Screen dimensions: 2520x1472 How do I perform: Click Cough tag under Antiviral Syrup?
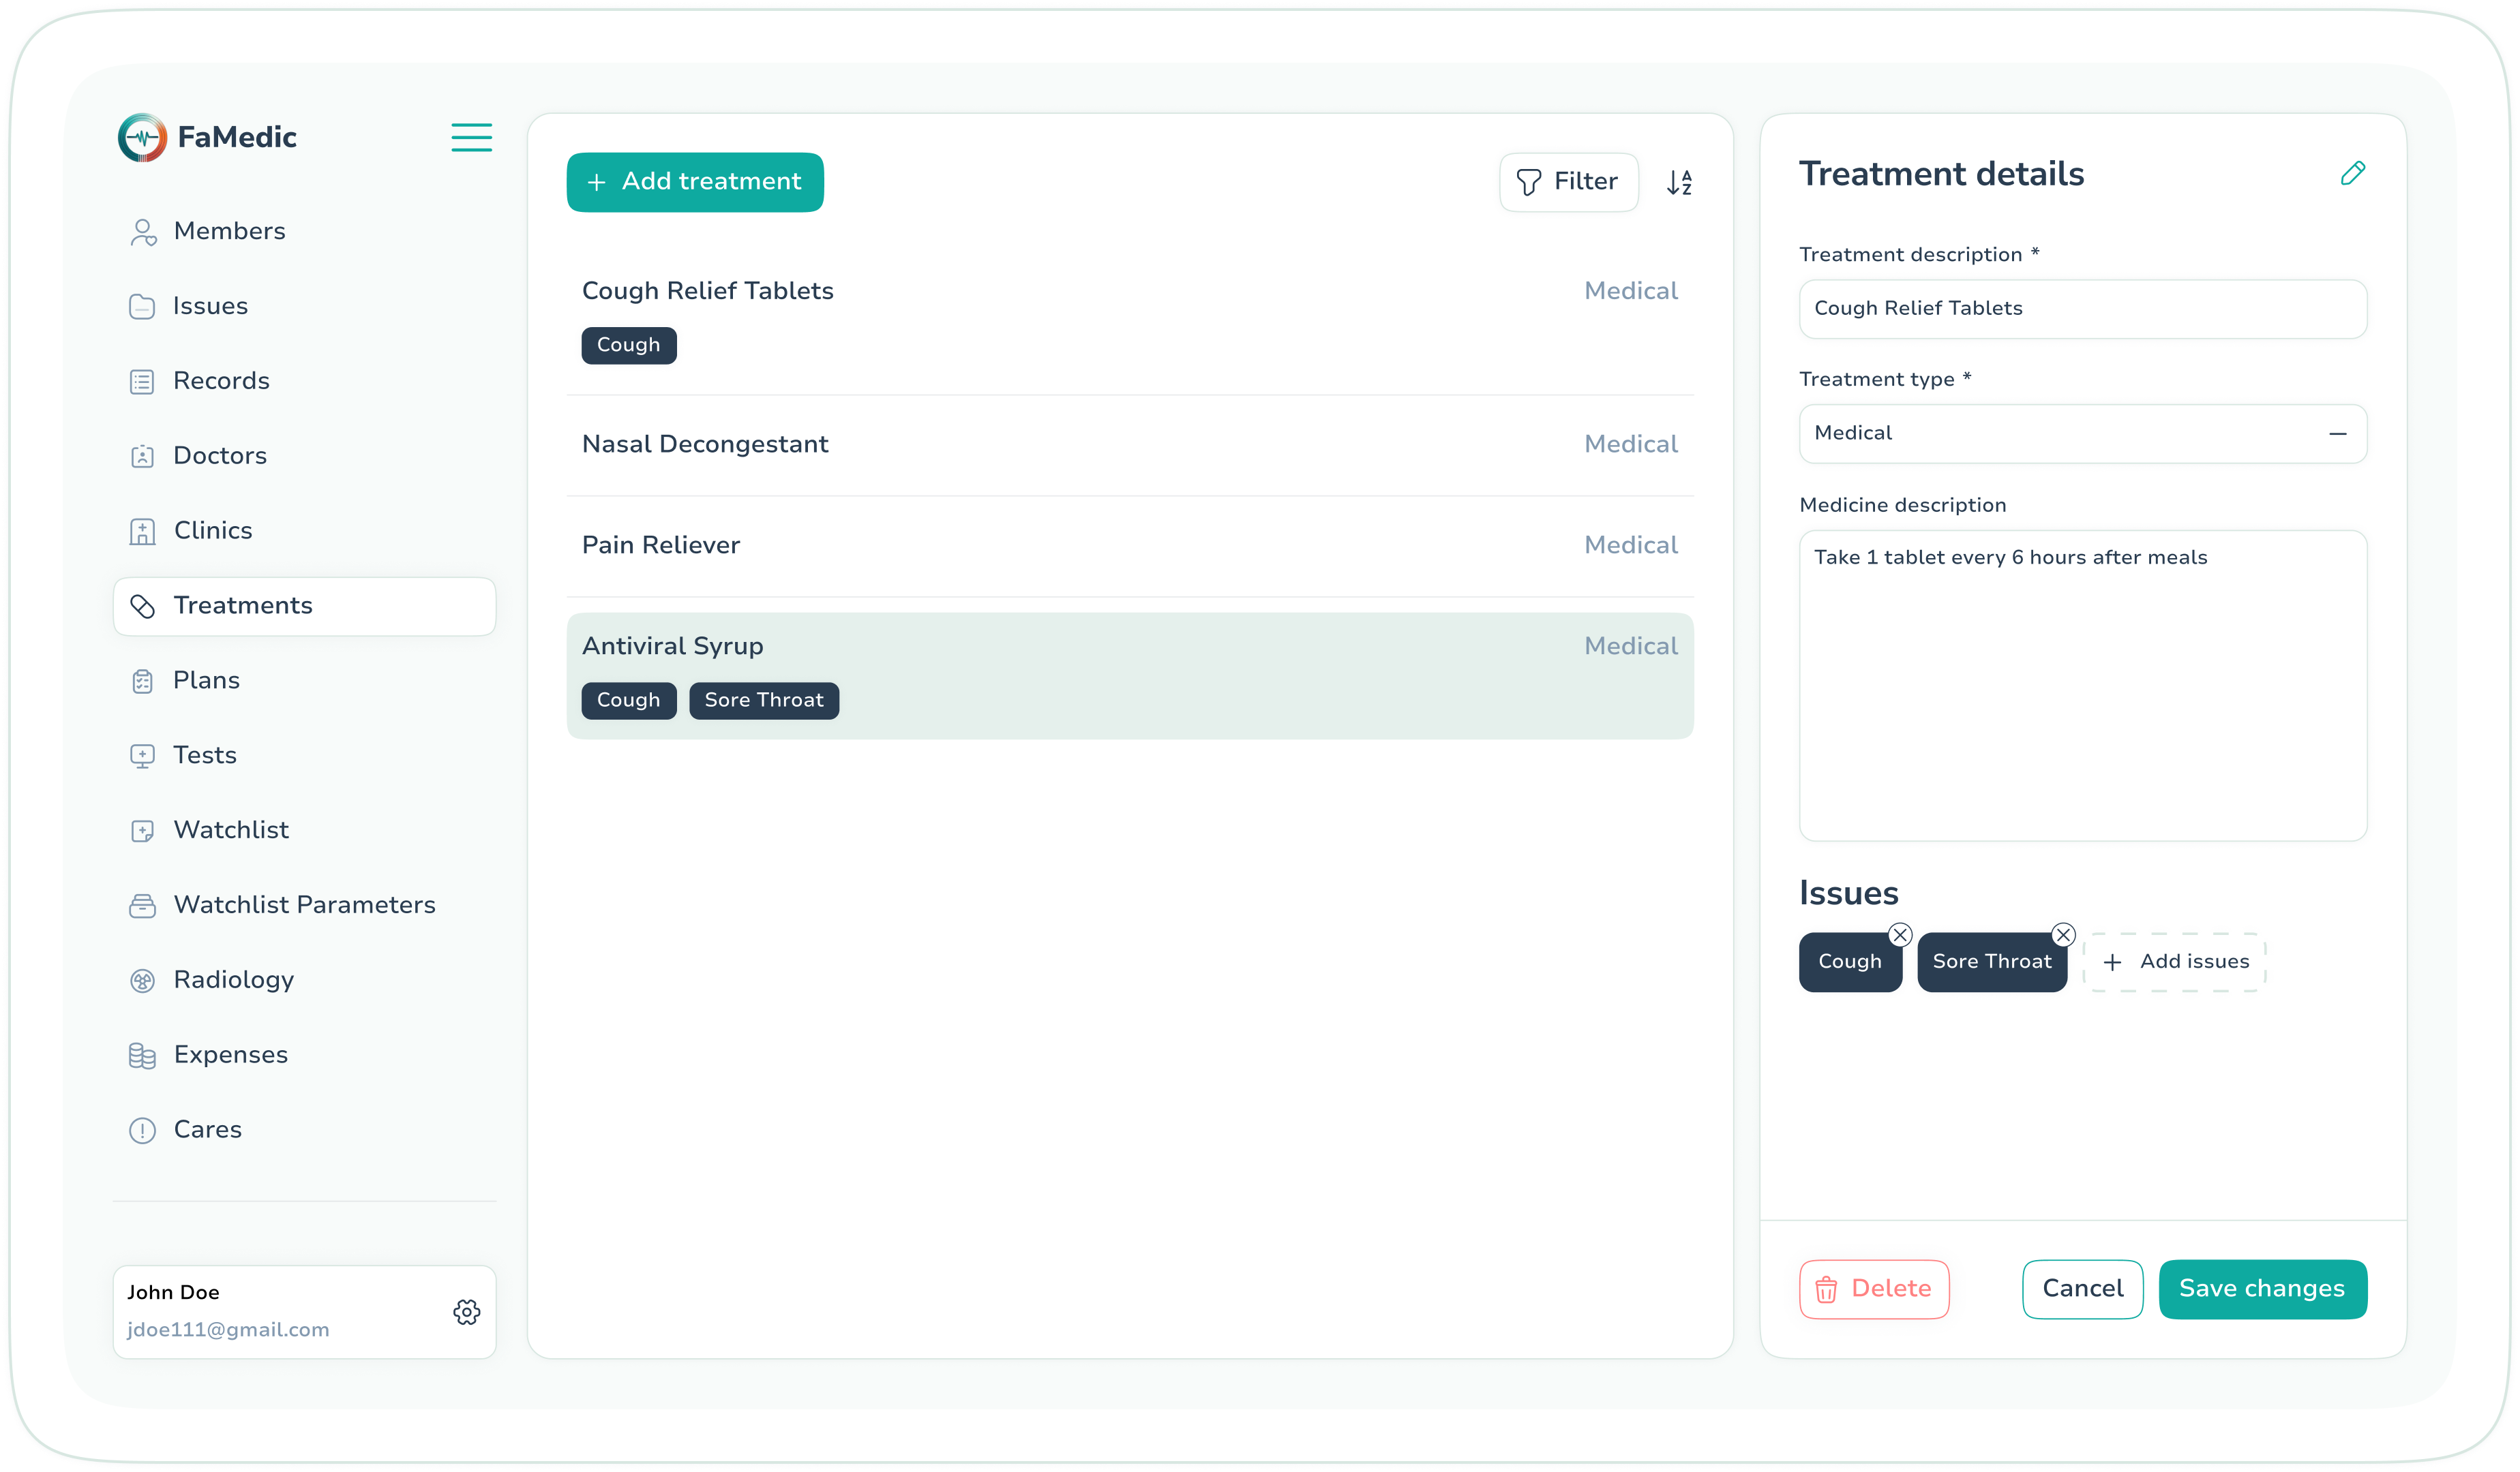[628, 701]
